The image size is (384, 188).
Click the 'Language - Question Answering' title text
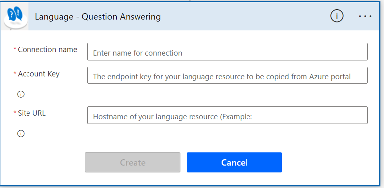tap(98, 17)
